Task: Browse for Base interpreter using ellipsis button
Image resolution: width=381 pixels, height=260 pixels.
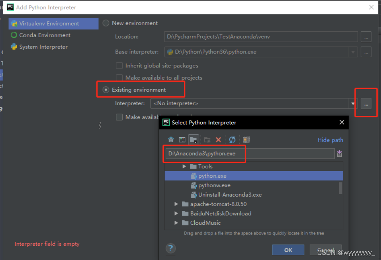Action: pyautogui.click(x=366, y=52)
